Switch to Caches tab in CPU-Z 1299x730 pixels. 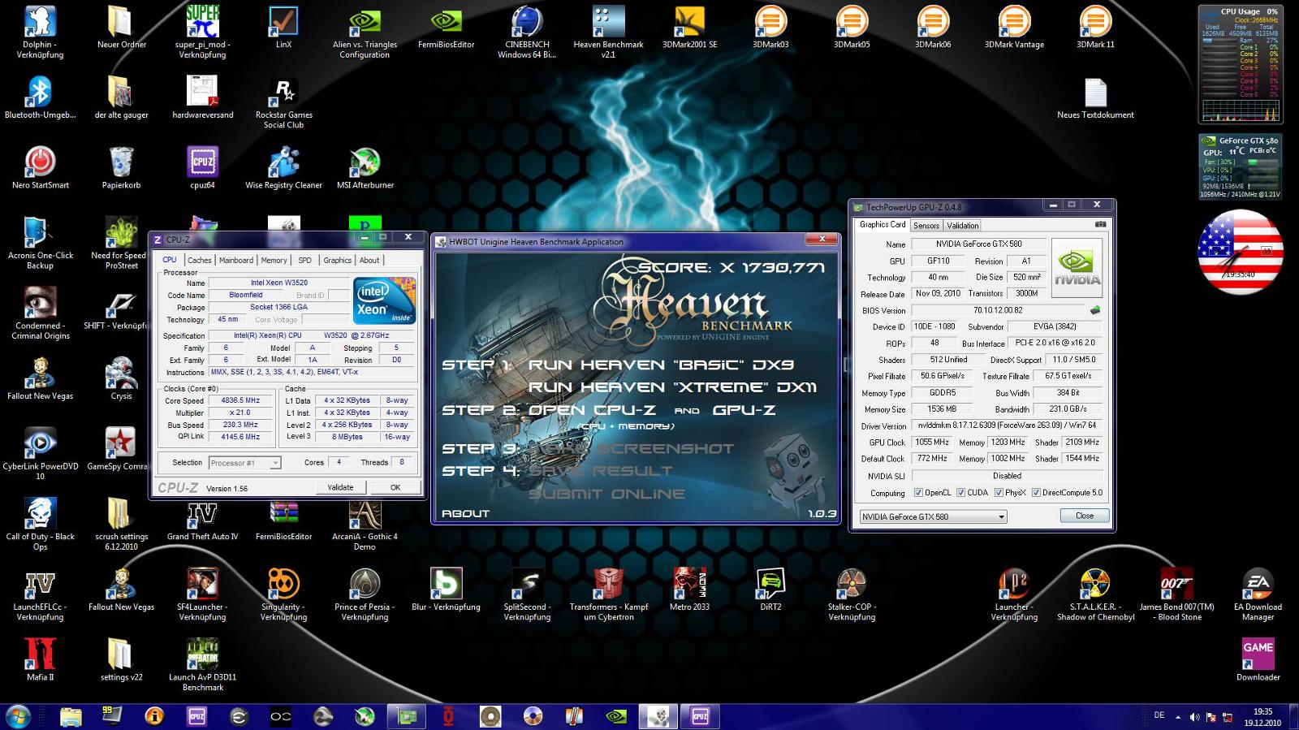point(199,260)
